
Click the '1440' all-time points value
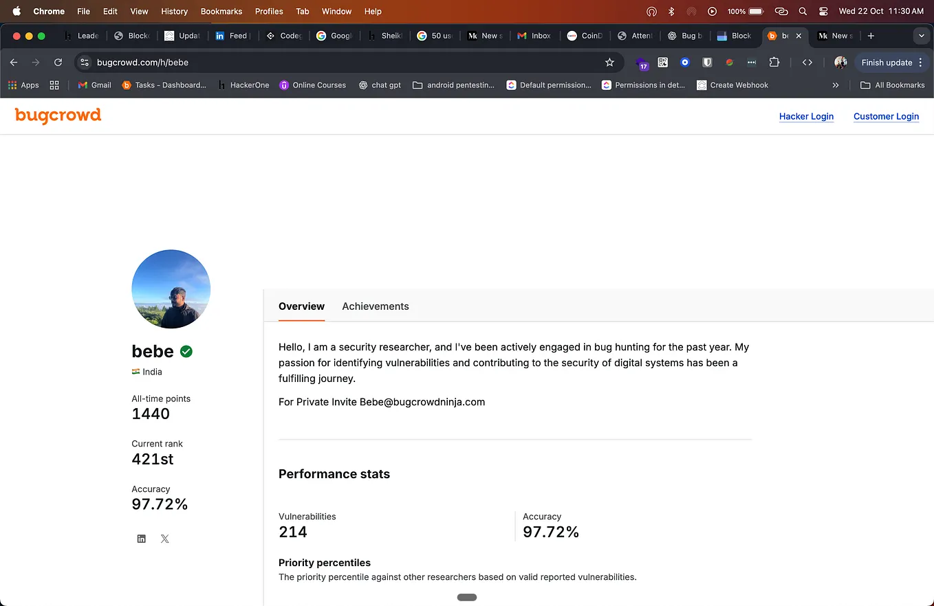[151, 414]
